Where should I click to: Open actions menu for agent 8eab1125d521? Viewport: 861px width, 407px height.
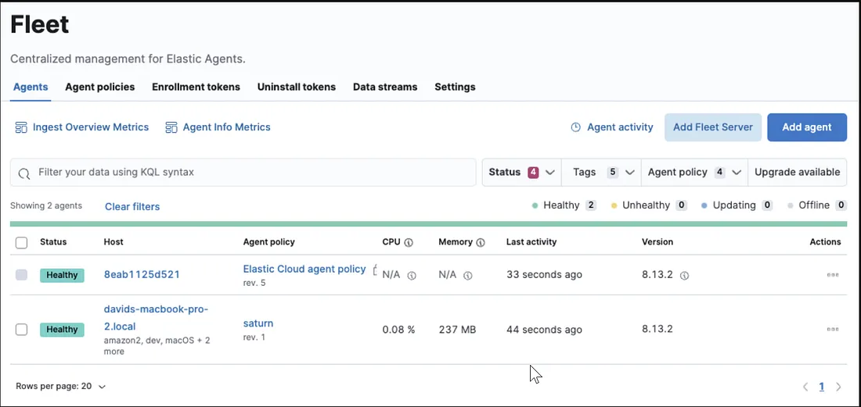point(833,275)
